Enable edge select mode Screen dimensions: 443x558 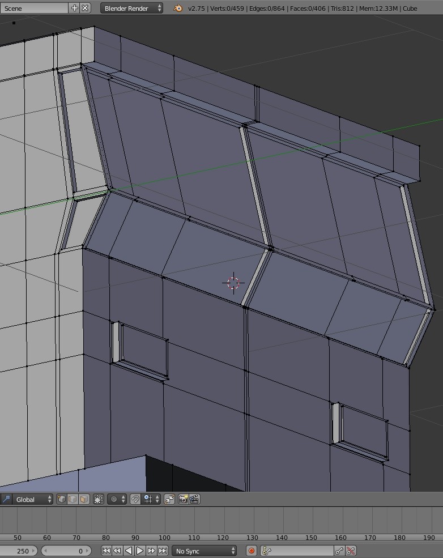(73, 499)
